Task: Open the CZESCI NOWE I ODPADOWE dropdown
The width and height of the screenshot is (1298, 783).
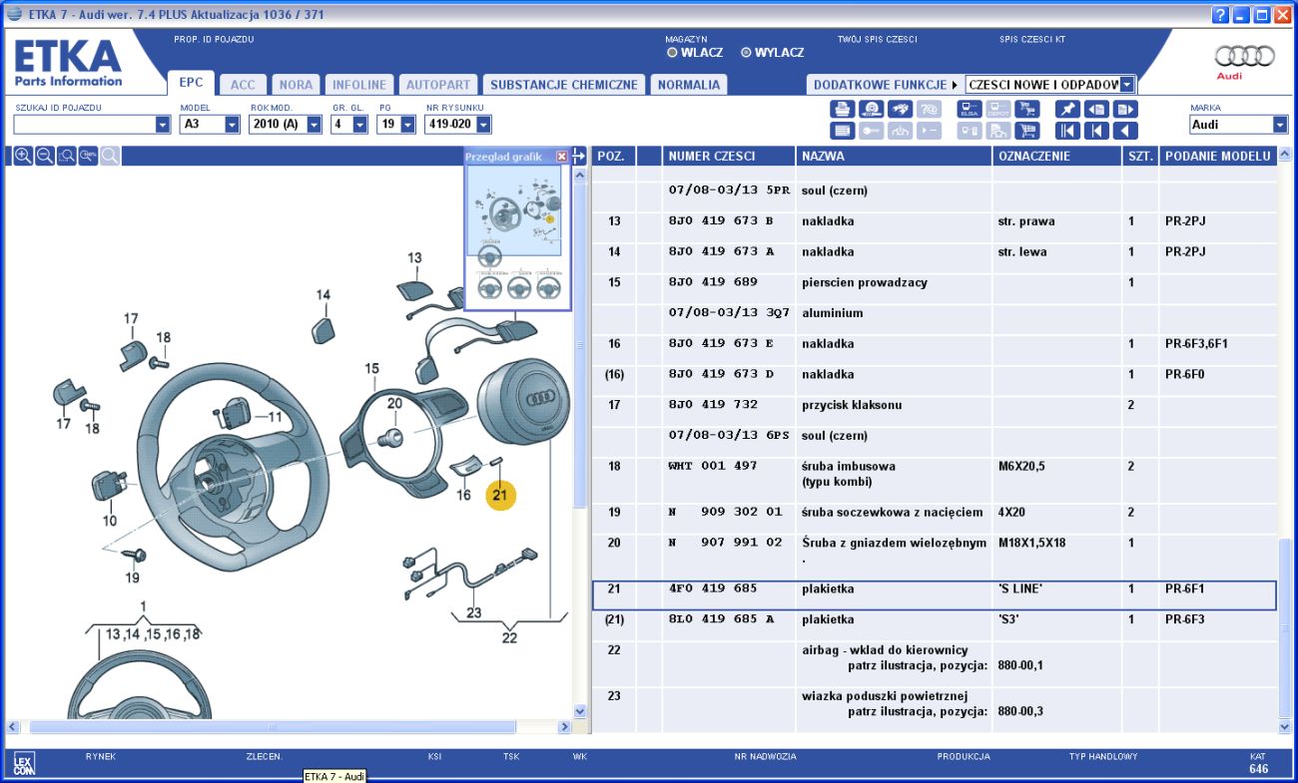Action: [x=1127, y=85]
